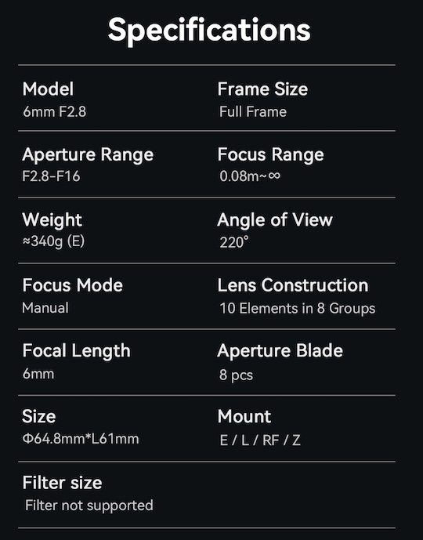Click the 220° angle value
The width and height of the screenshot is (423, 540).
pos(234,242)
